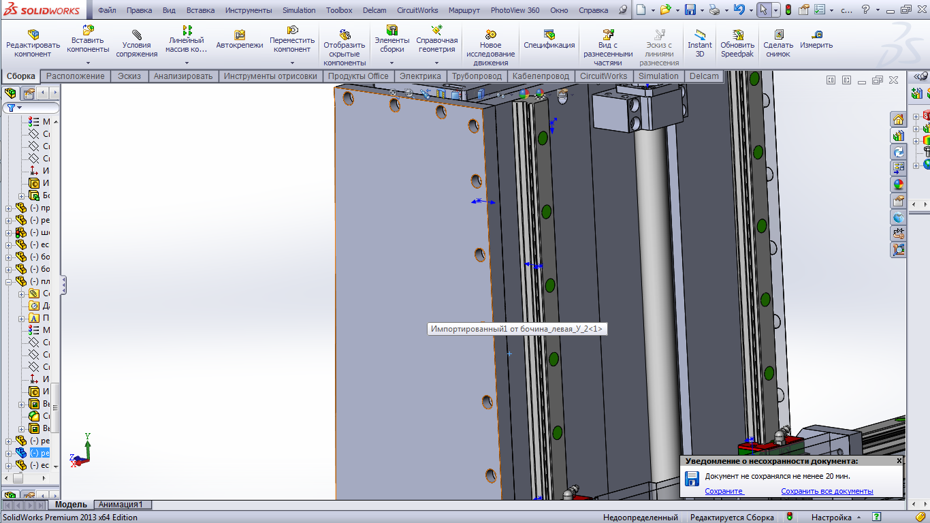Viewport: 930px width, 523px height.
Task: Open Спецификация (Bill of Materials)
Action: pyautogui.click(x=549, y=39)
